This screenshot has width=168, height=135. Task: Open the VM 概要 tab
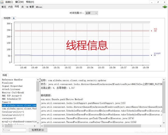(30, 7)
